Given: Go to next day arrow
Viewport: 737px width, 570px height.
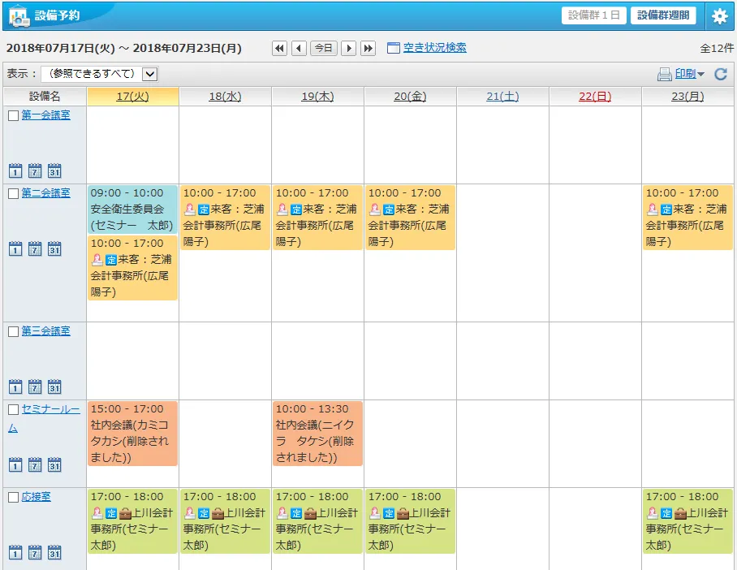Looking at the screenshot, I should pyautogui.click(x=349, y=48).
